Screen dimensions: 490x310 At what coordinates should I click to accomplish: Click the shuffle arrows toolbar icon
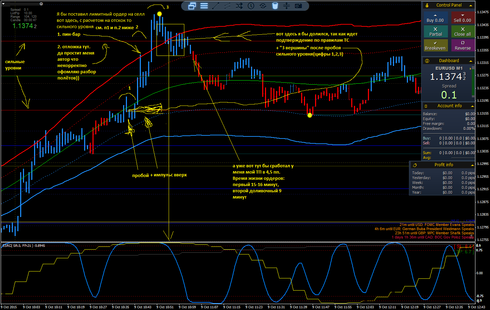[x=239, y=6]
